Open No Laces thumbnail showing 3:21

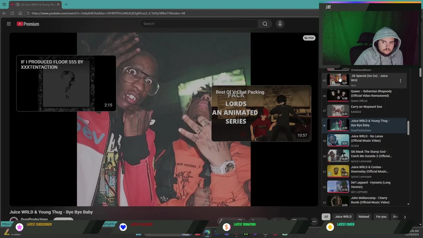tap(338, 140)
